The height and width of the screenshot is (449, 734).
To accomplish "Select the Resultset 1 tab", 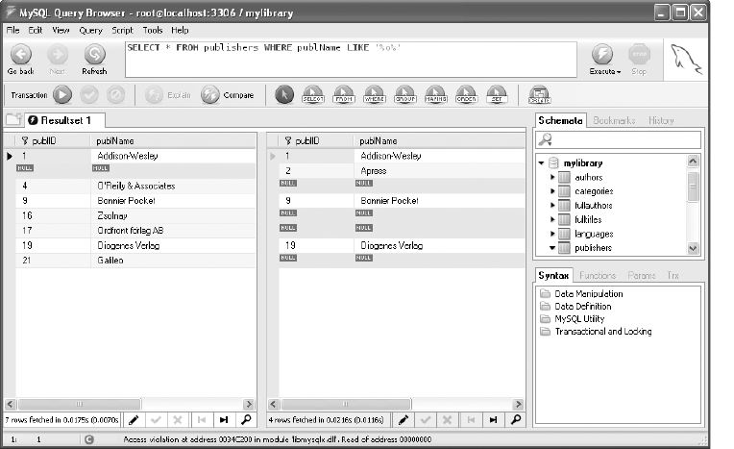I will (x=65, y=120).
